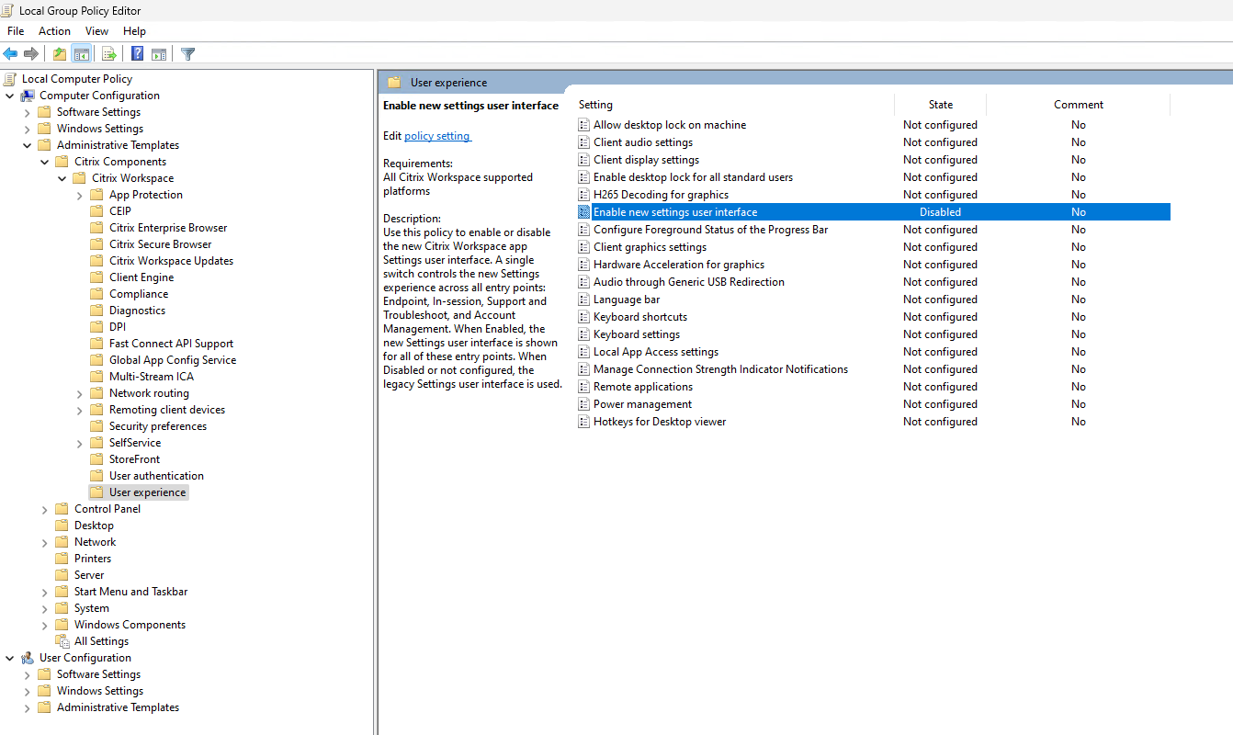Viewport: 1233px width, 735px height.
Task: Click folder icon next to Printers
Action: 62,559
